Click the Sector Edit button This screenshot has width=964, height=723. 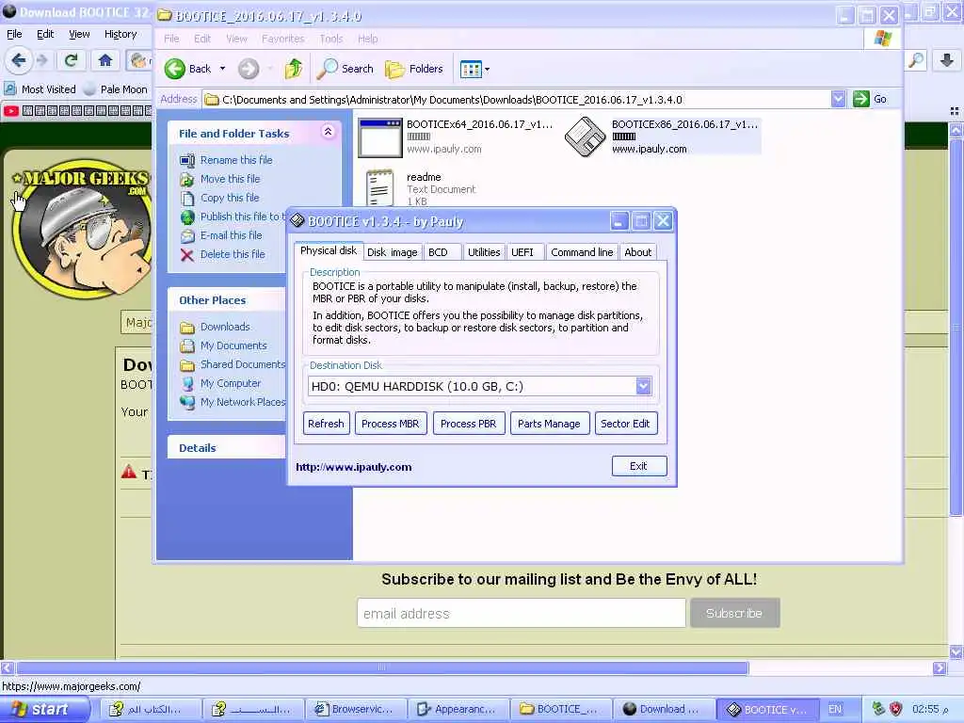pyautogui.click(x=625, y=424)
